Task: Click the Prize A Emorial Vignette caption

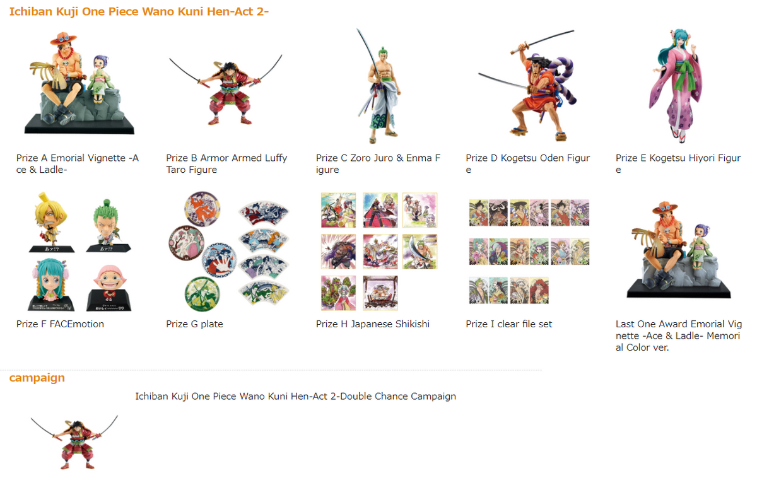Action: 78,164
